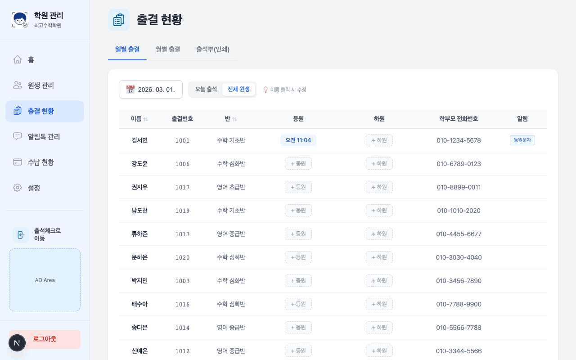
Task: Open the 홈 sidebar icon
Action: 17,59
